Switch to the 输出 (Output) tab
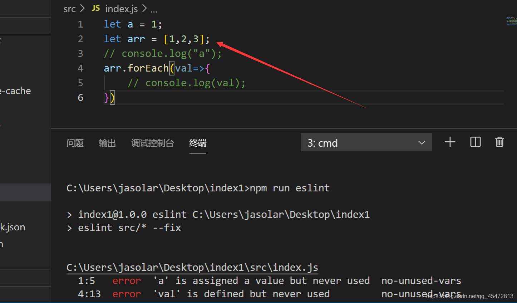Viewport: 517px width, 303px height. tap(107, 143)
